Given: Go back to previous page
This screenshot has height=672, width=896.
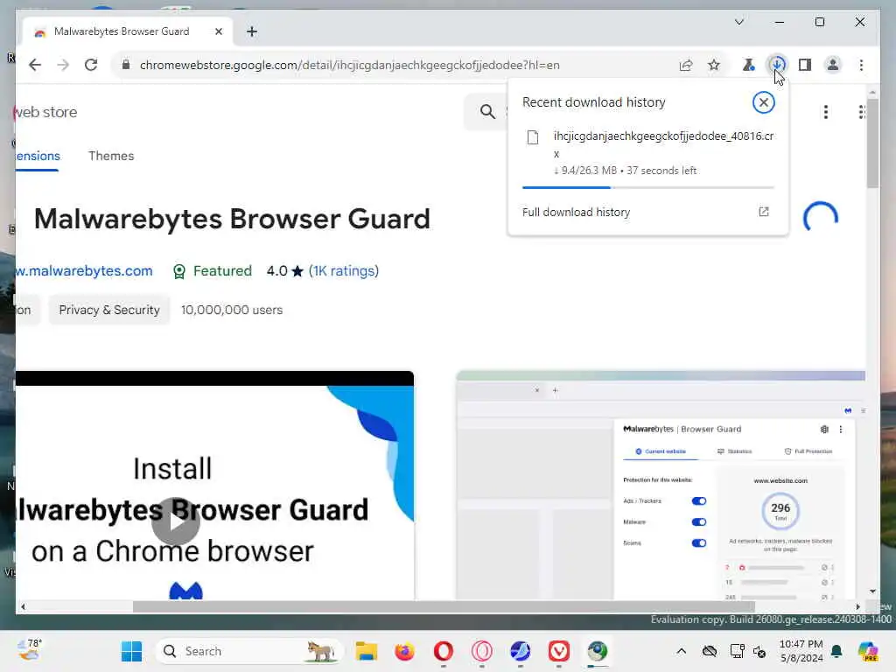Looking at the screenshot, I should 35,65.
